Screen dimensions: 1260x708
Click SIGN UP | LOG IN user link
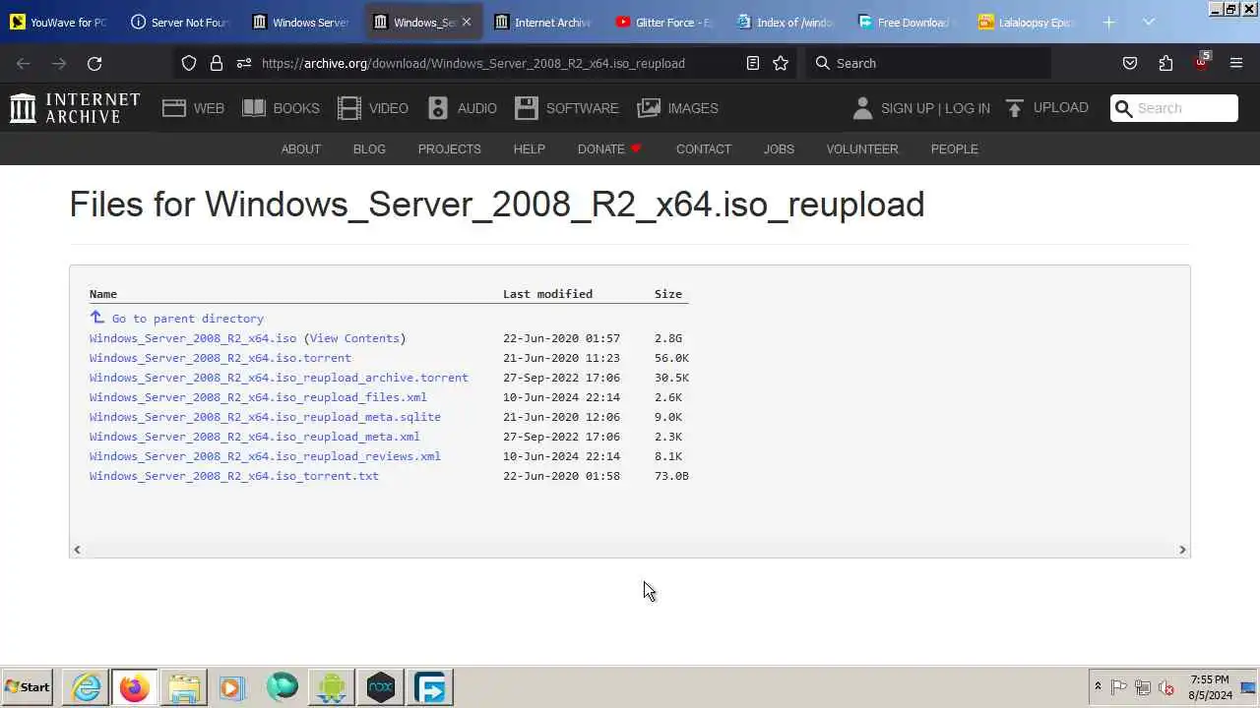tap(921, 108)
